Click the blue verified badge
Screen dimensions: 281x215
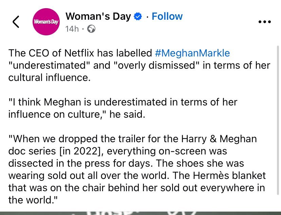138,17
